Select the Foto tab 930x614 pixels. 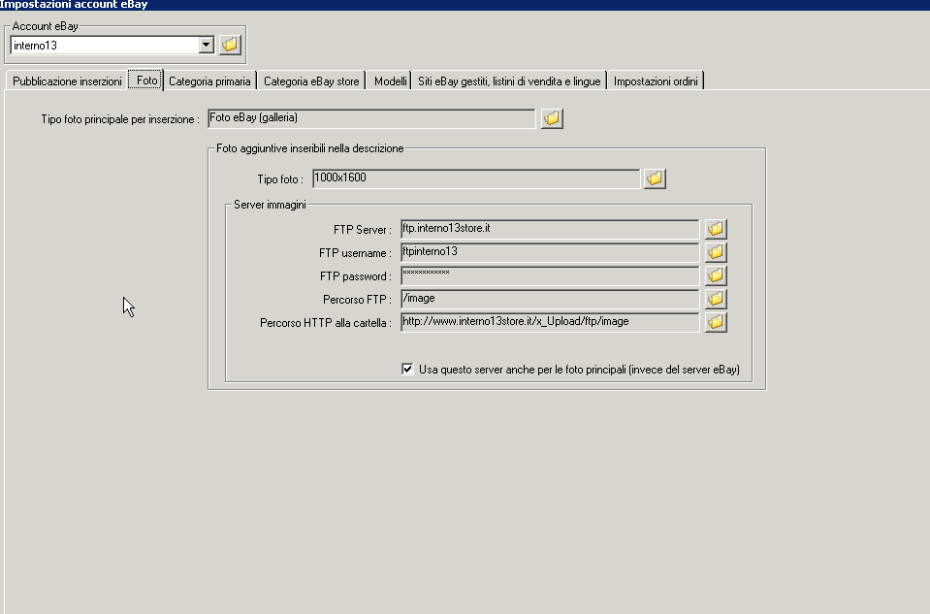coord(146,81)
